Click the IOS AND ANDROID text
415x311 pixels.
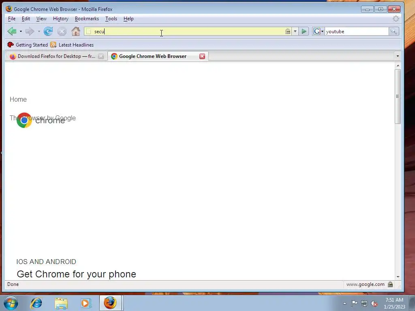[x=46, y=262]
